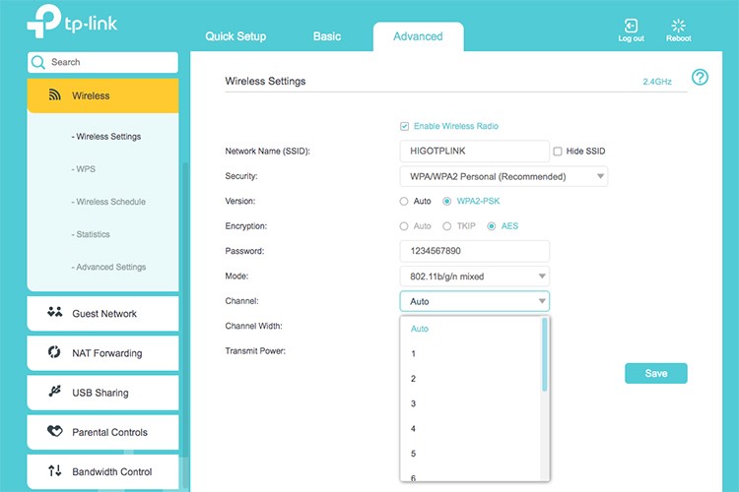Expand the Security dropdown
The width and height of the screenshot is (739, 492).
pyautogui.click(x=503, y=177)
